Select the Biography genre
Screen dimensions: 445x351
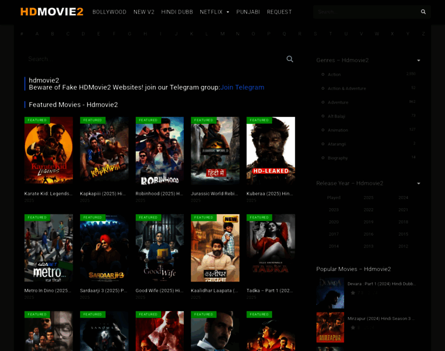tap(337, 158)
